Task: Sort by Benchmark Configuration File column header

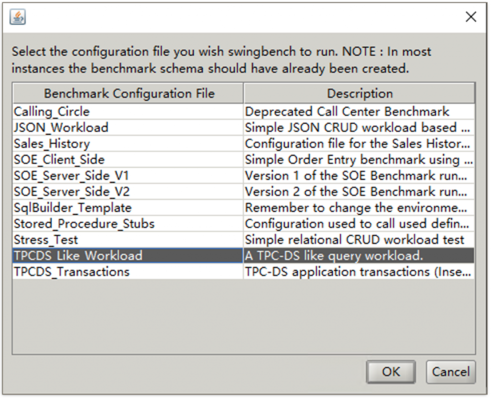Action: pyautogui.click(x=129, y=94)
